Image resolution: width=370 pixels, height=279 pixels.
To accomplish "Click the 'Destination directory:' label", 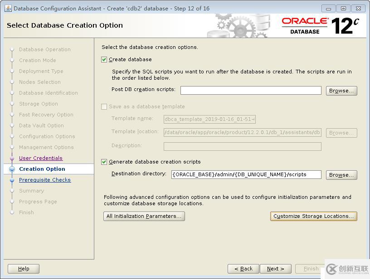I will pos(139,173).
